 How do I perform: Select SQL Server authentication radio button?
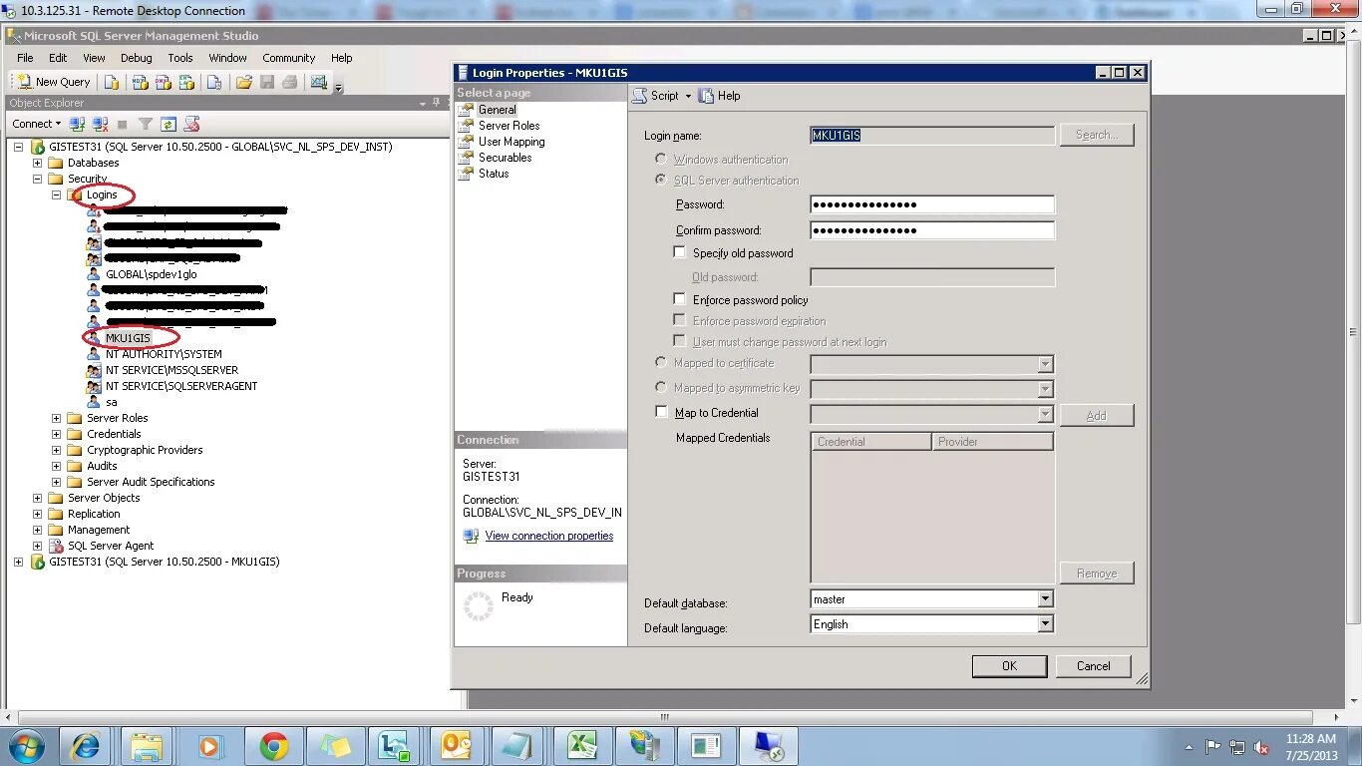coord(661,180)
